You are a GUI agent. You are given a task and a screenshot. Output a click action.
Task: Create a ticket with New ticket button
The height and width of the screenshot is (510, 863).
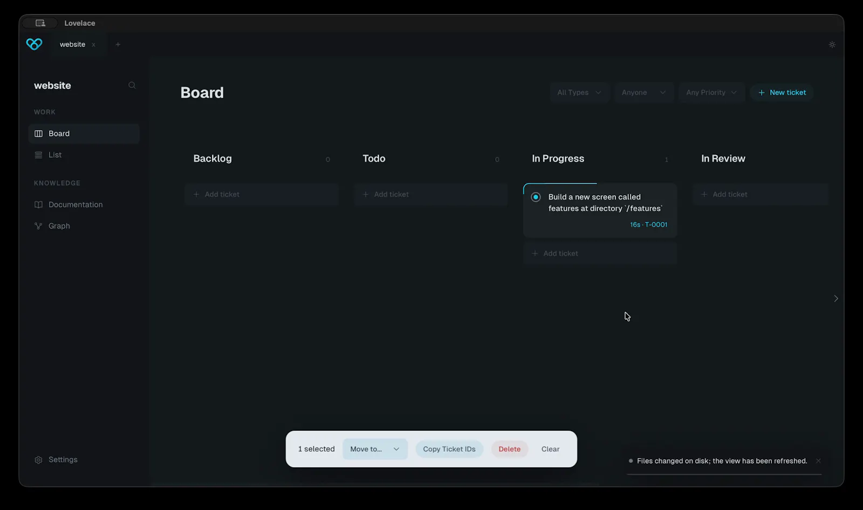[782, 92]
